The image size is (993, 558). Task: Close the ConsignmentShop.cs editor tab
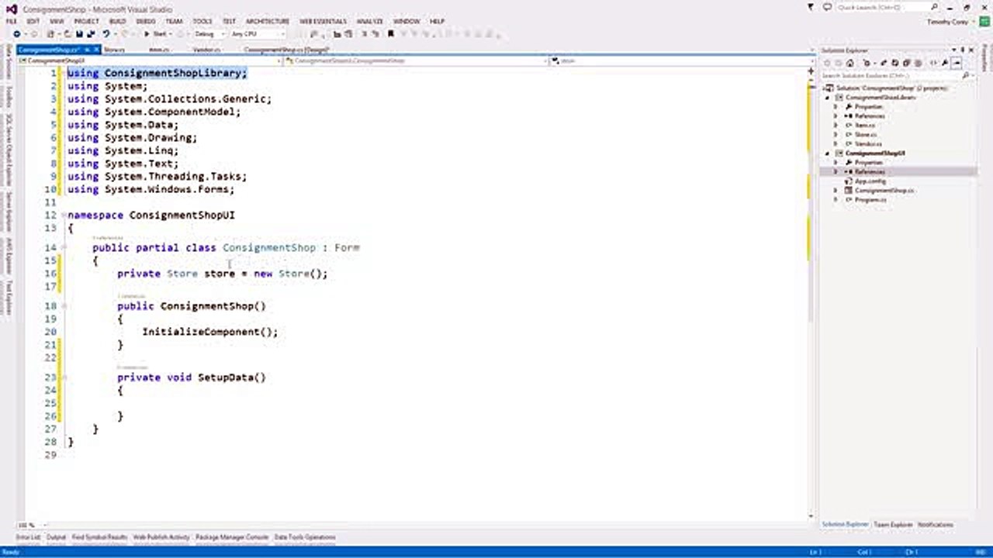[x=96, y=50]
